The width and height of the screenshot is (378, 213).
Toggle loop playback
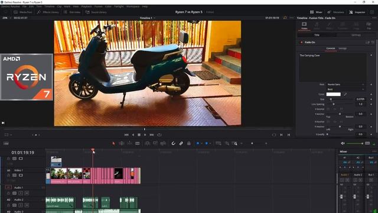[x=159, y=135]
